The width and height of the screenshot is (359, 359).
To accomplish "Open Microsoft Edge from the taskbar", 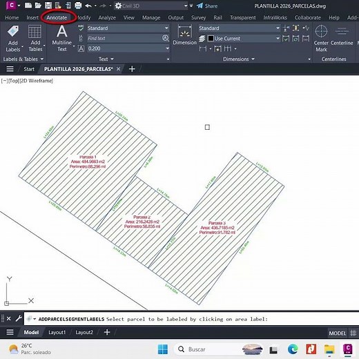I will (x=293, y=349).
